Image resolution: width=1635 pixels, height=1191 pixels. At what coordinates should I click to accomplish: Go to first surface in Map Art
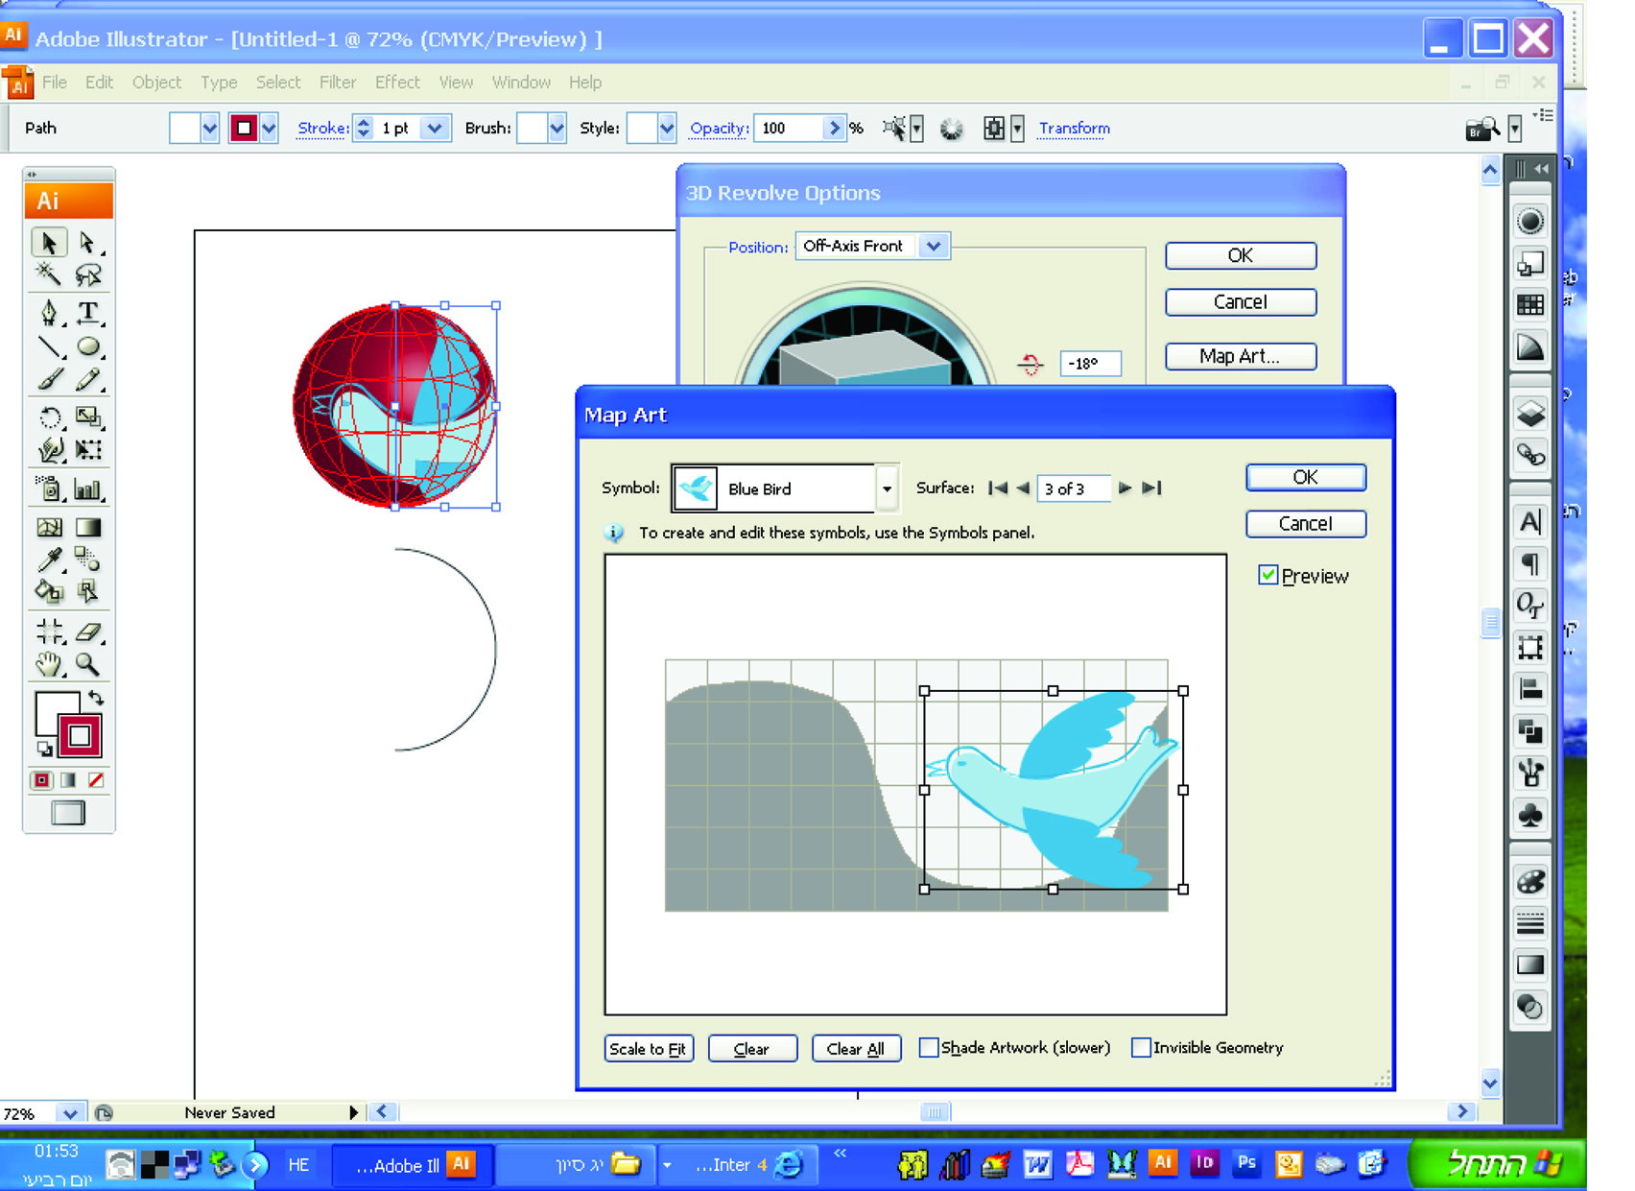click(998, 488)
